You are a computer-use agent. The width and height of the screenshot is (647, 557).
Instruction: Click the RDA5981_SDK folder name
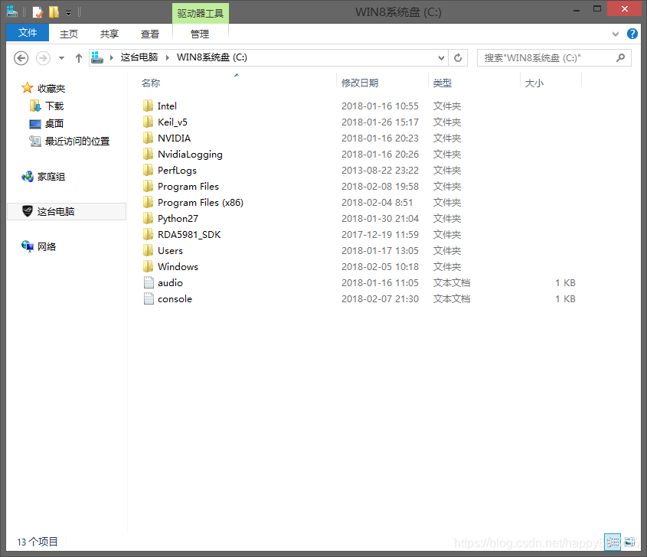[x=189, y=235]
